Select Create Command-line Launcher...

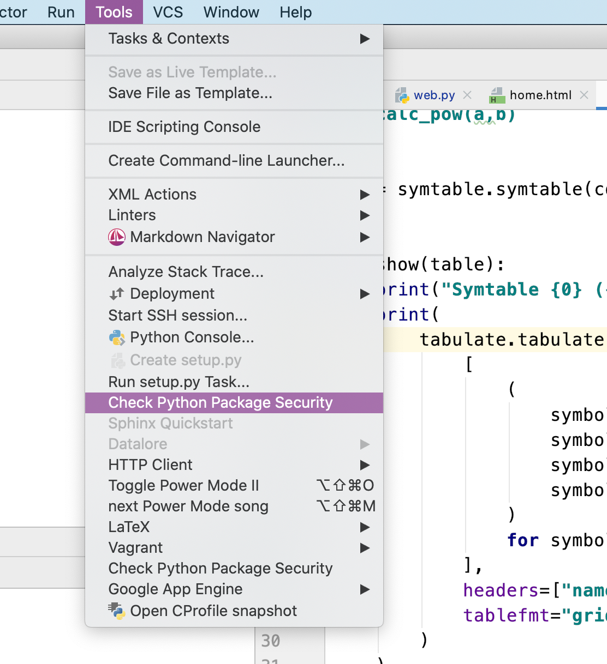click(234, 161)
